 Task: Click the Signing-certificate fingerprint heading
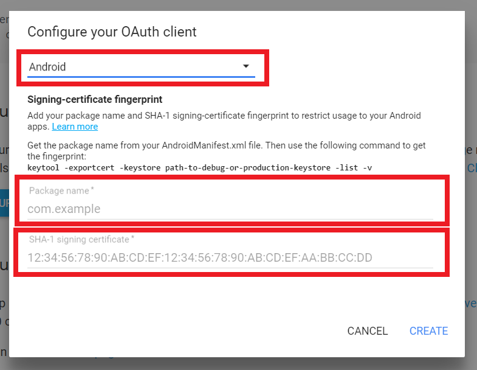coord(95,99)
